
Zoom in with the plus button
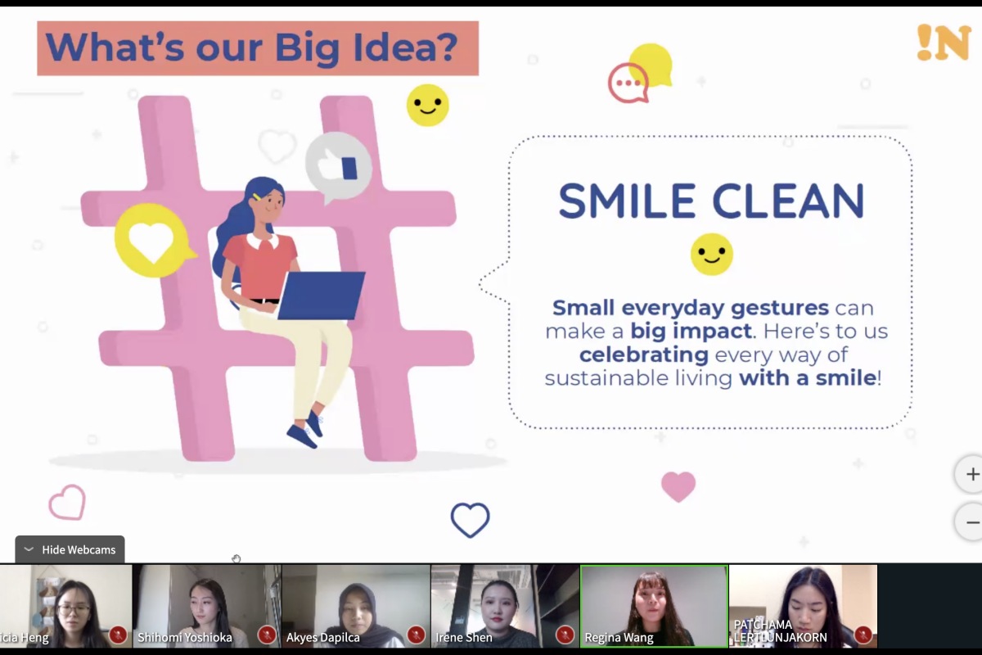[971, 474]
